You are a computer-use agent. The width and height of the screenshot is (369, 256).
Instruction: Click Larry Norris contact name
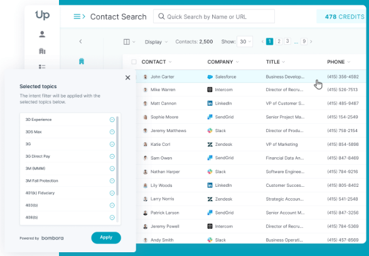click(163, 199)
